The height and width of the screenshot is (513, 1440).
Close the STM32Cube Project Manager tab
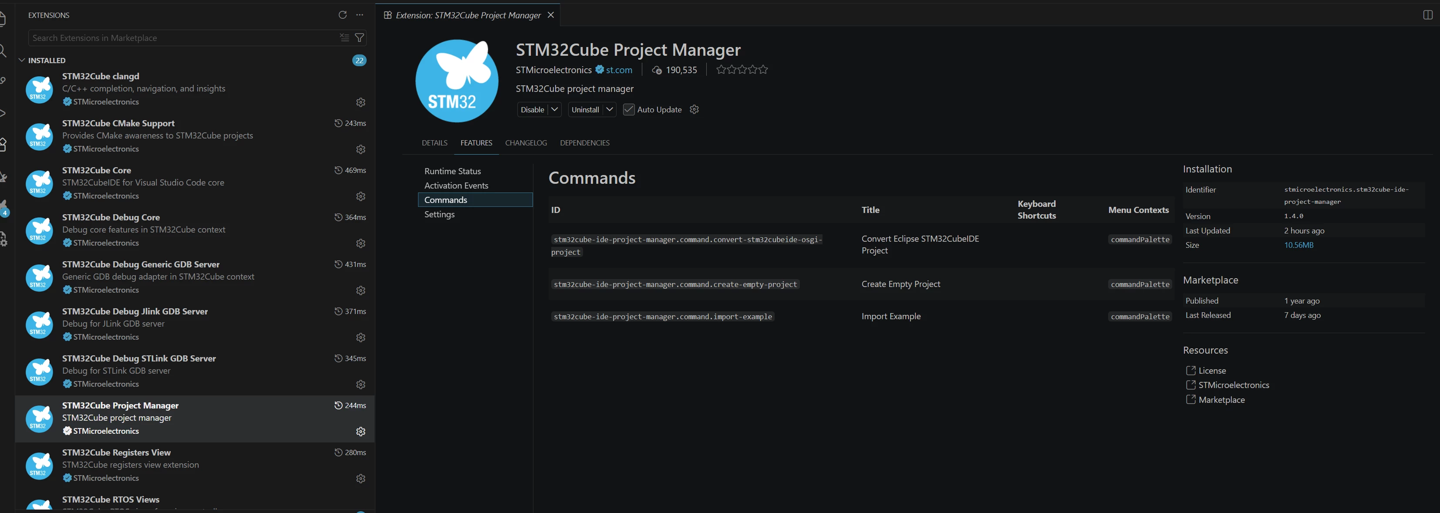click(x=551, y=15)
